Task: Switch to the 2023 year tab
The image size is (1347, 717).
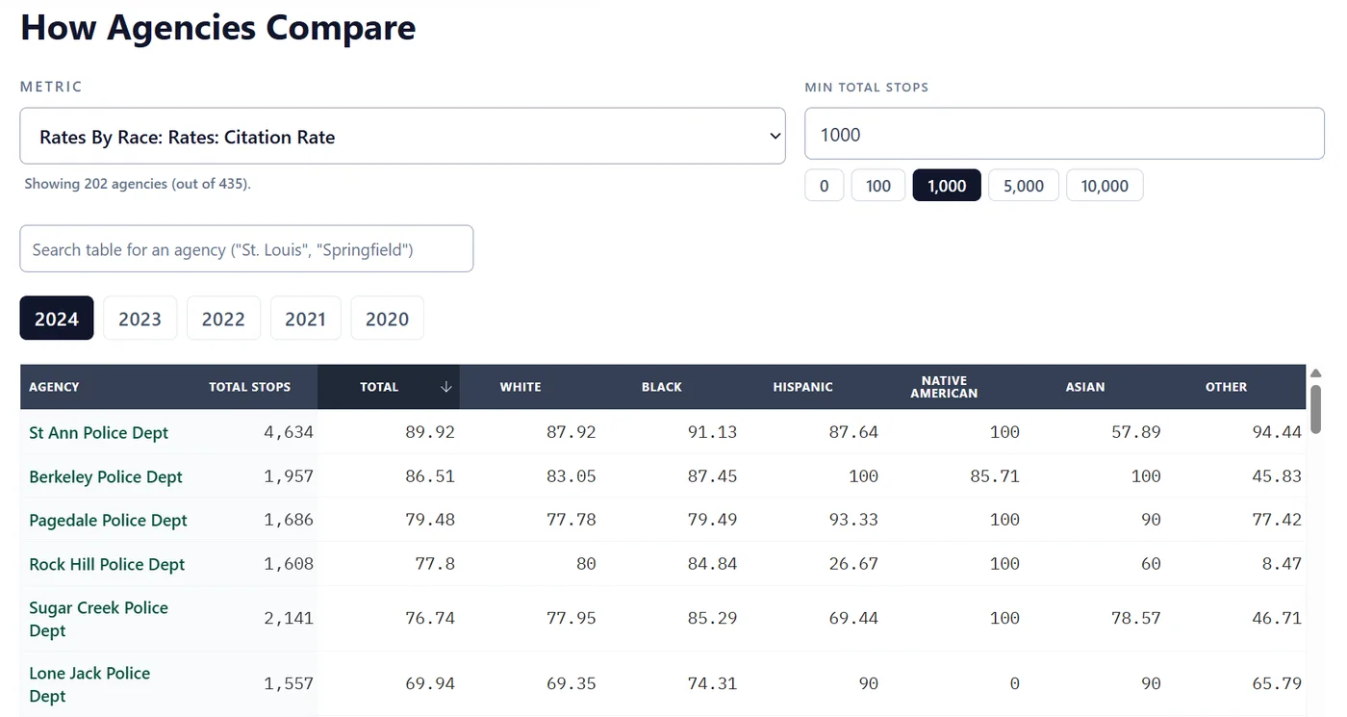Action: pyautogui.click(x=140, y=319)
